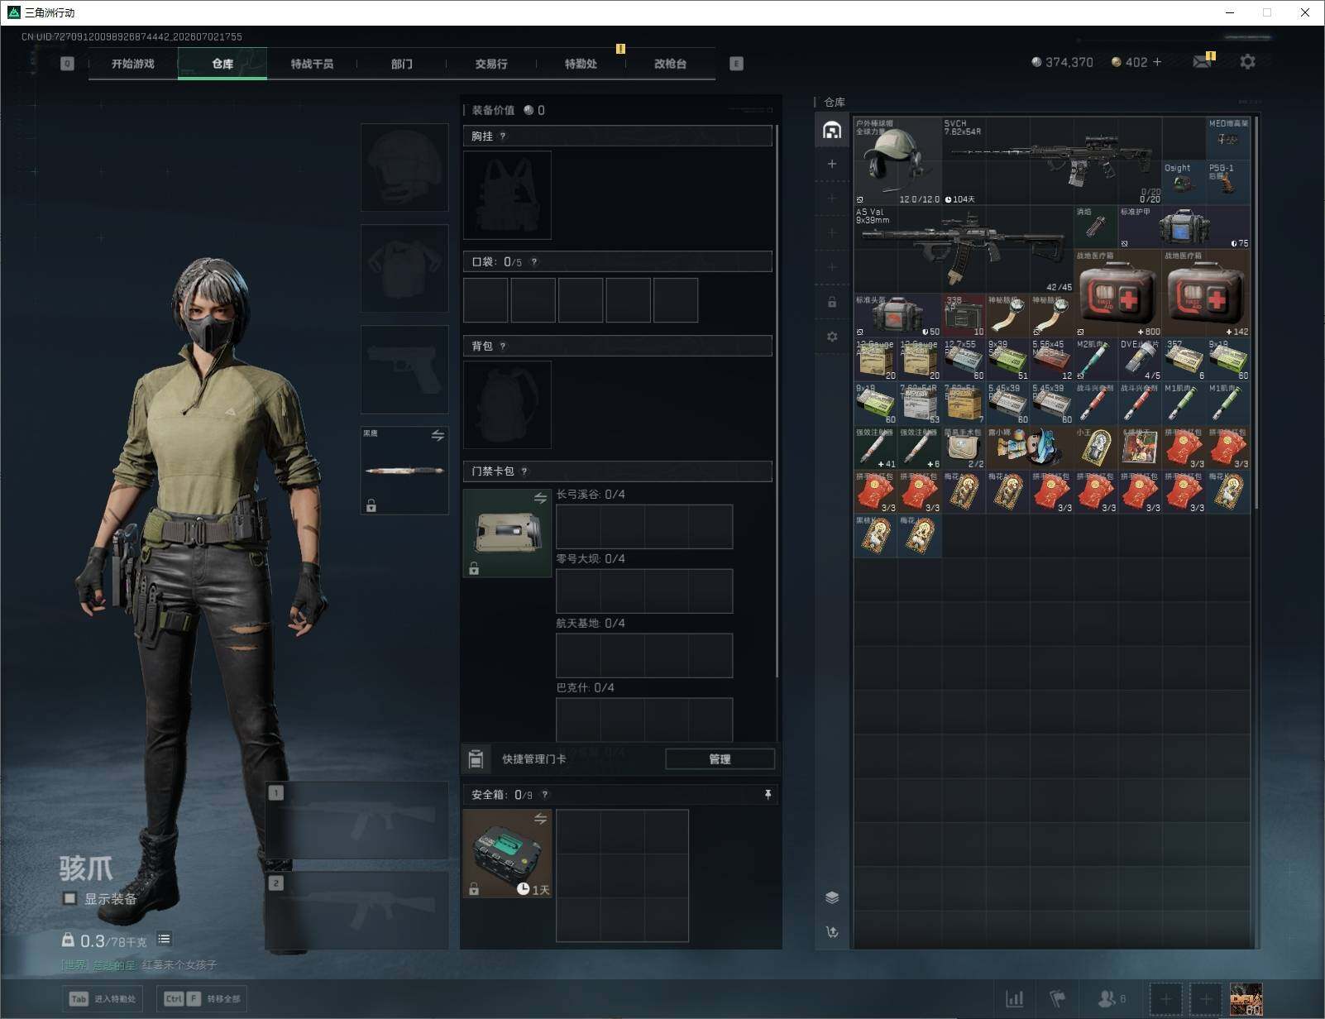This screenshot has height=1019, width=1325.
Task: Click the 进入特勤处 Tab shortcut button
Action: pos(103,999)
